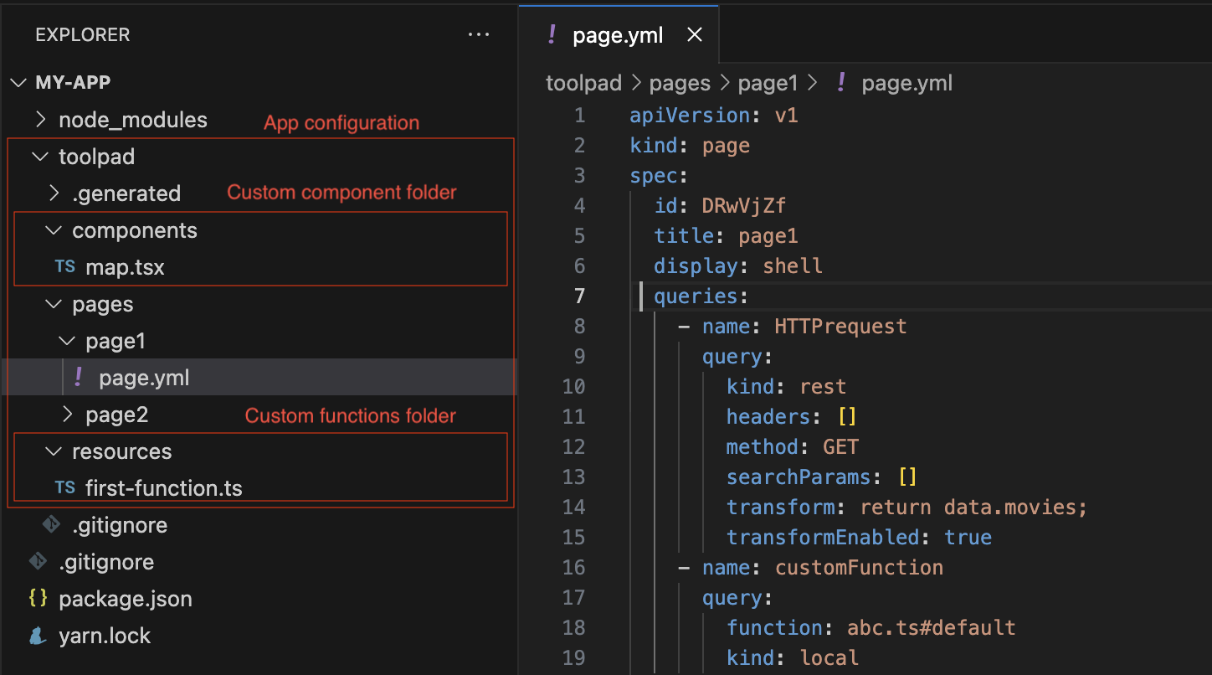Click toolpad in the breadcrumb bar

click(x=583, y=82)
